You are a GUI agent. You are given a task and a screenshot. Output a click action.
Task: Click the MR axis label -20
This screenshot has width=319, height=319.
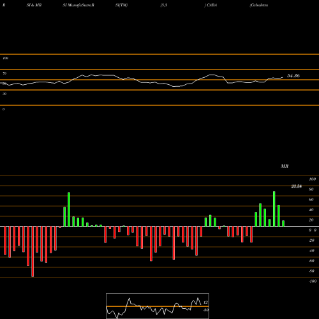(311, 241)
